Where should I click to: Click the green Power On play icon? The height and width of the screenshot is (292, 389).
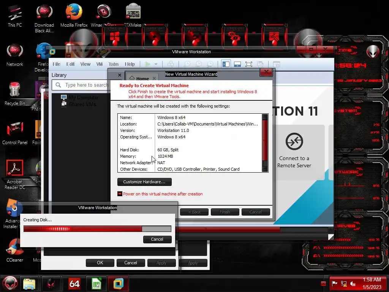148,64
